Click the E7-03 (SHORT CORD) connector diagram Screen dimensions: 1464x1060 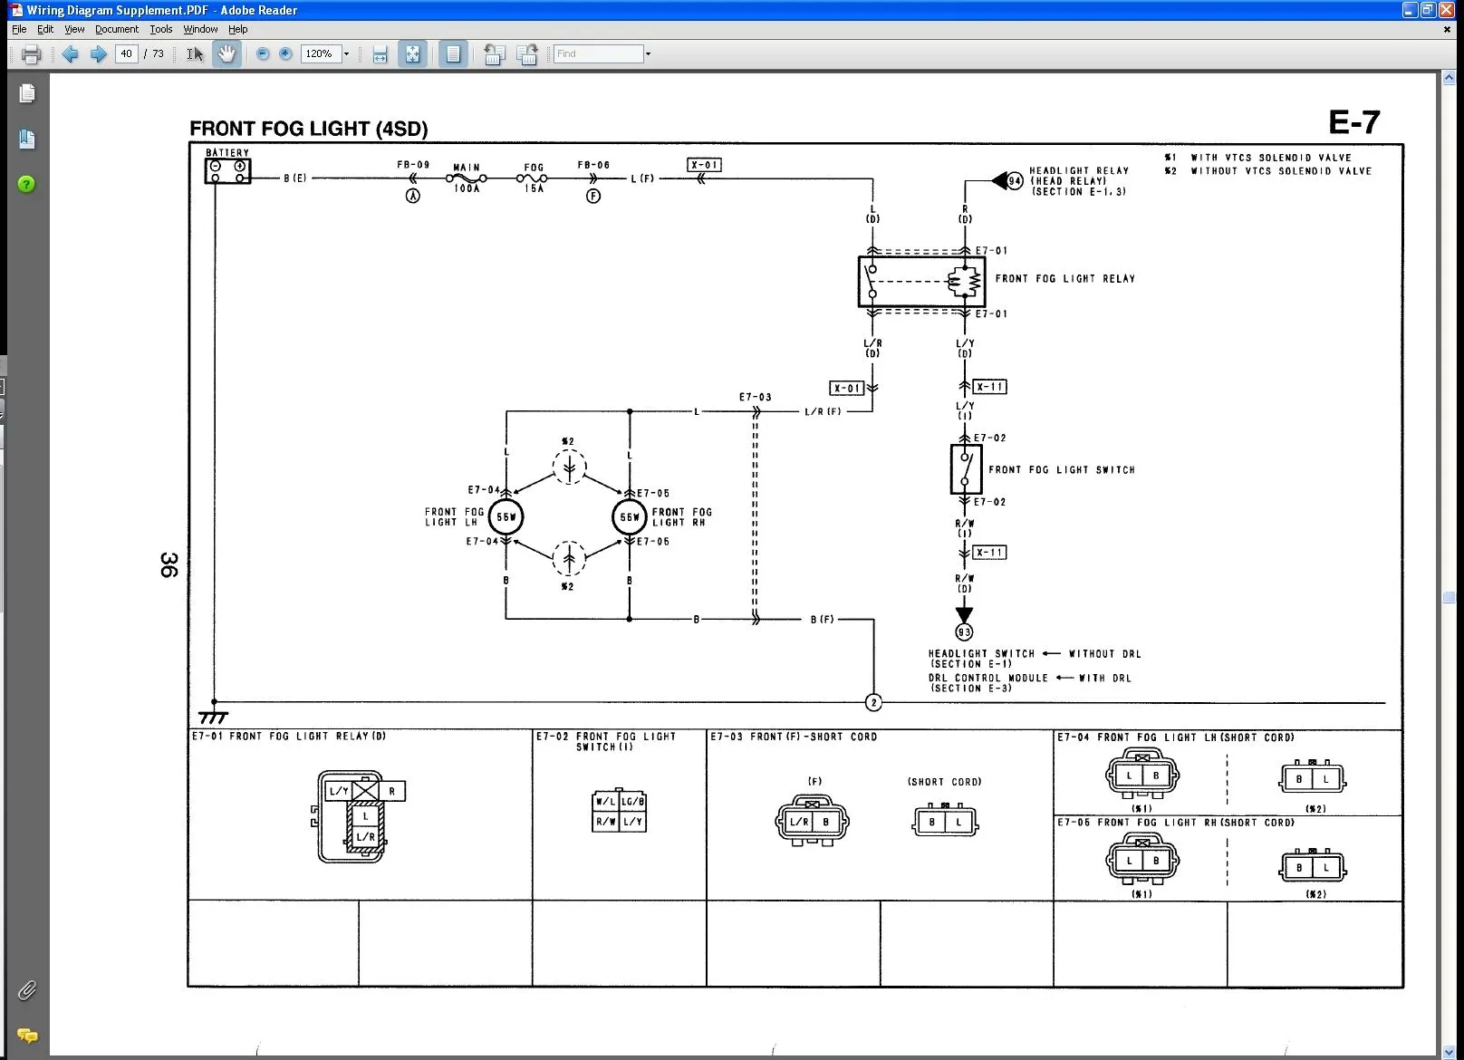(x=945, y=821)
